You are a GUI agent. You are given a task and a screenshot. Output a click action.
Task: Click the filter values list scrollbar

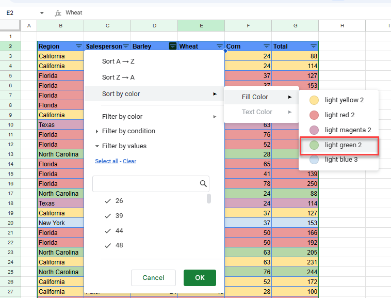pyautogui.click(x=209, y=199)
